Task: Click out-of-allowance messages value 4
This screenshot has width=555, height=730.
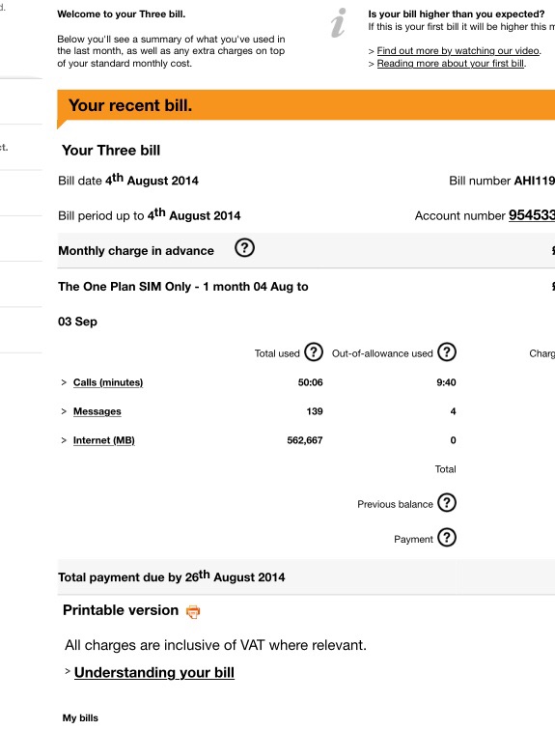Action: click(453, 411)
